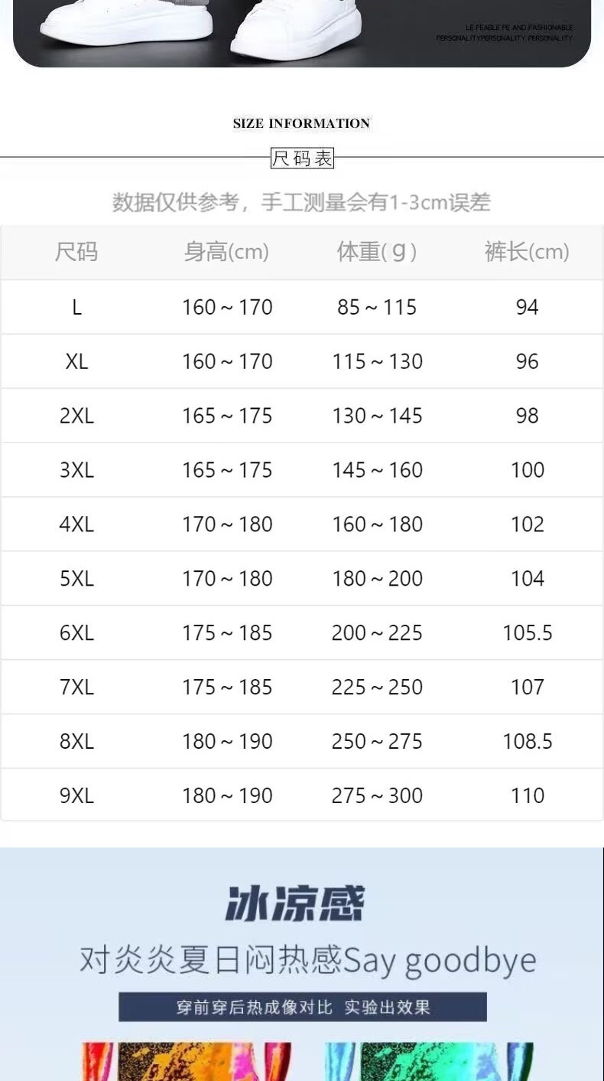Click the 145～160 weight cell
604x1081 pixels.
(x=377, y=470)
